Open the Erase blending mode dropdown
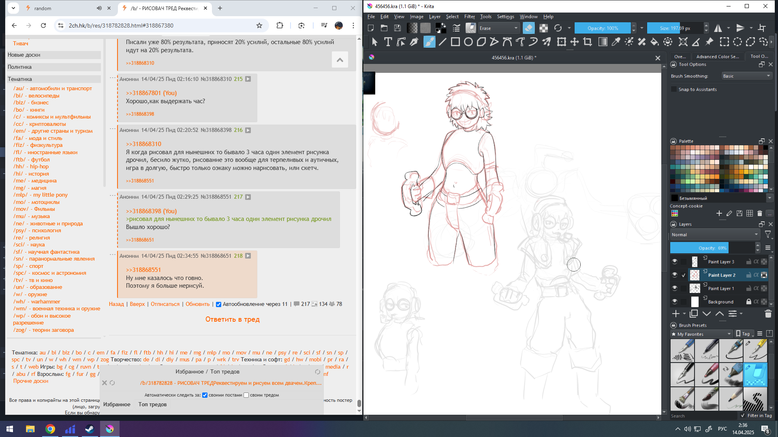 [498, 28]
